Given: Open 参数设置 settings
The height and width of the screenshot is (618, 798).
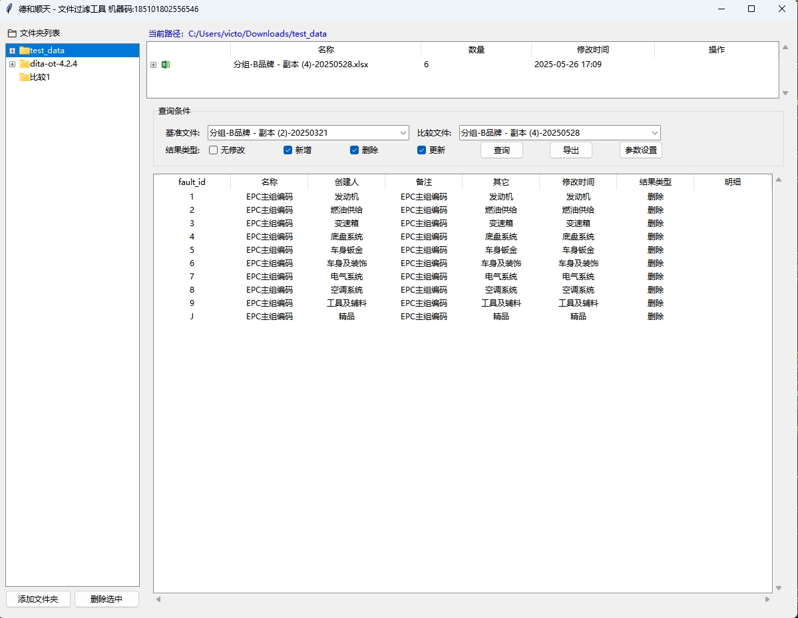Looking at the screenshot, I should tap(640, 150).
